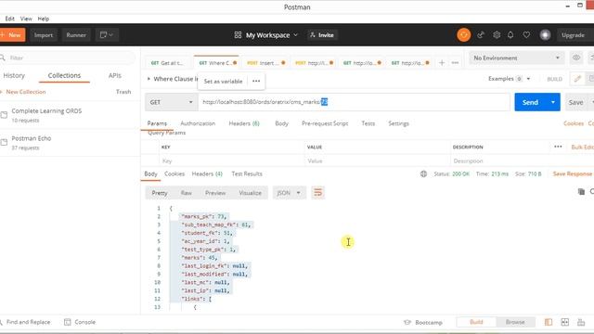
Task: Click in the request URL field
Action: click(354, 102)
